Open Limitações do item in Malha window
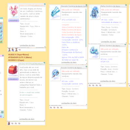The image size is (130, 130). [109, 42]
